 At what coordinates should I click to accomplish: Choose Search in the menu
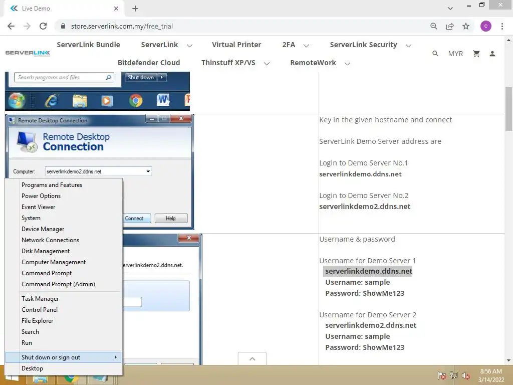[64, 332]
